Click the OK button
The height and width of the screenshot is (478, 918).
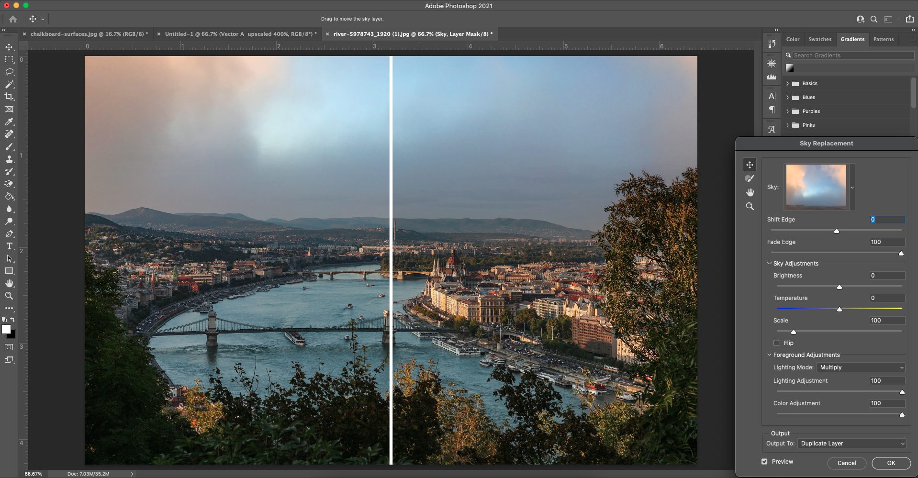[891, 463]
